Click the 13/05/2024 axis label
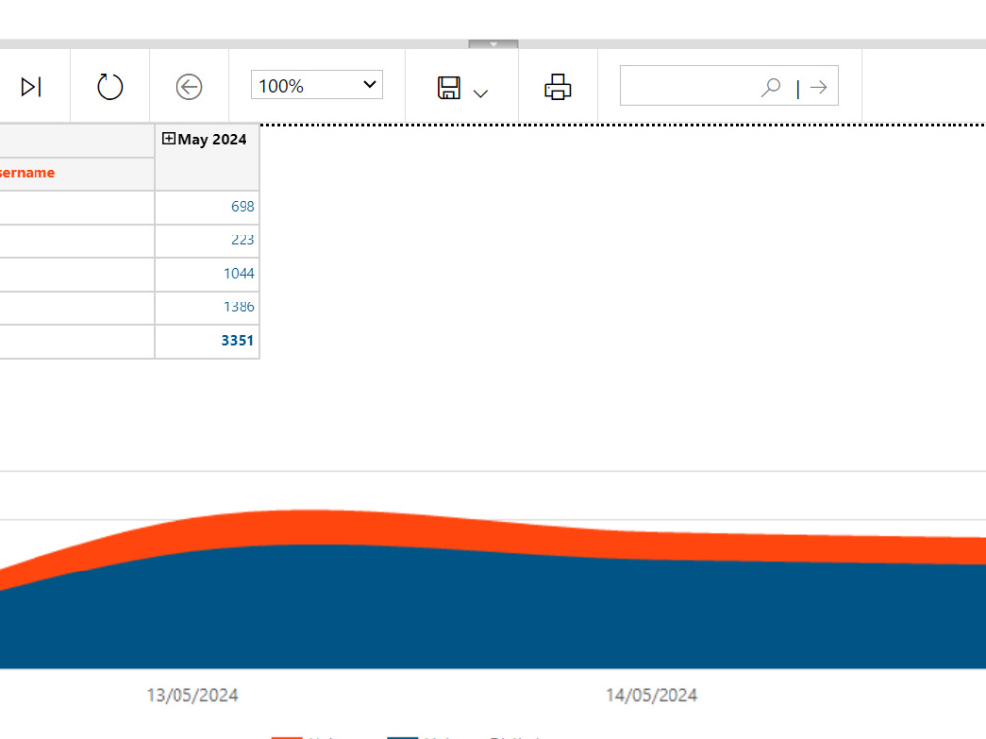This screenshot has width=986, height=739. click(192, 695)
